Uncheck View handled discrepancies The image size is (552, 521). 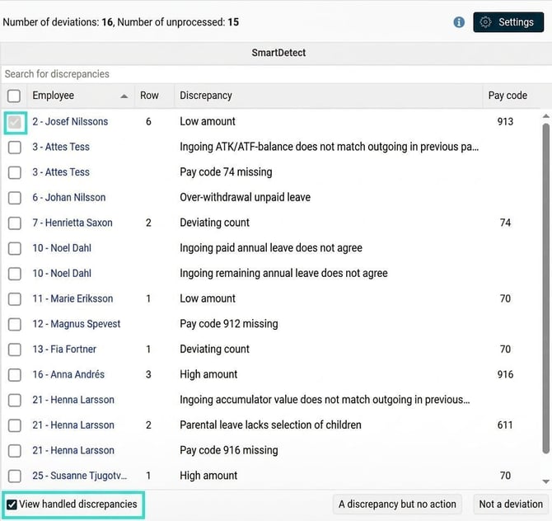click(12, 505)
